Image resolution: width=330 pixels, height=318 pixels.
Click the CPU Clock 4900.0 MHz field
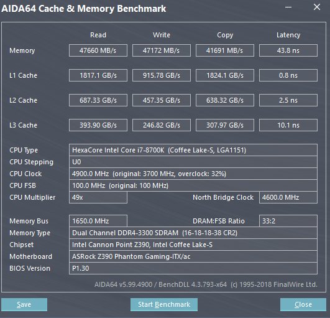pos(193,174)
